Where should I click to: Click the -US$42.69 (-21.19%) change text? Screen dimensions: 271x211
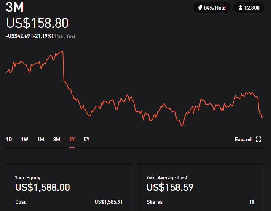[30, 36]
